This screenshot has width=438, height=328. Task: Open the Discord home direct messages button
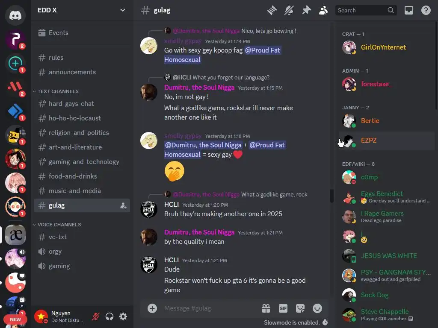(15, 15)
